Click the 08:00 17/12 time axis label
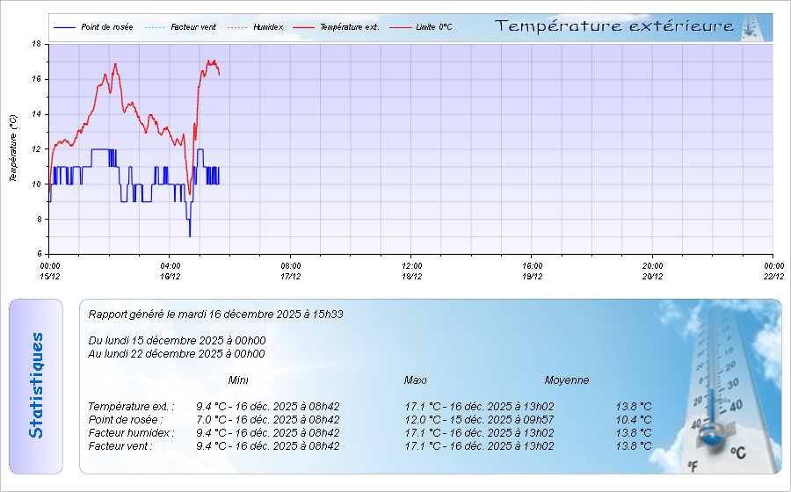This screenshot has width=791, height=492. pos(291,271)
